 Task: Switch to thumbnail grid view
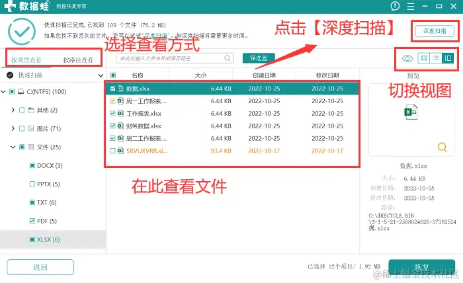pos(424,58)
